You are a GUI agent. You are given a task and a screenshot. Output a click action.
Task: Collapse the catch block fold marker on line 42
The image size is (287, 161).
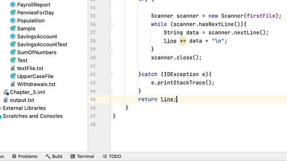(x=110, y=74)
